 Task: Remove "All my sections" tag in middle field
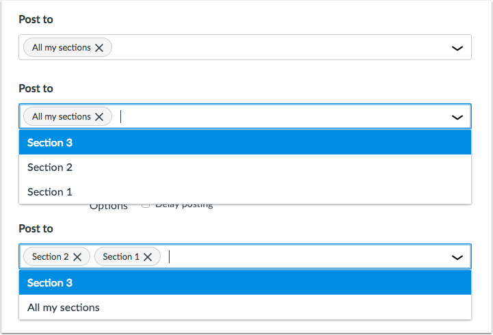coord(99,117)
